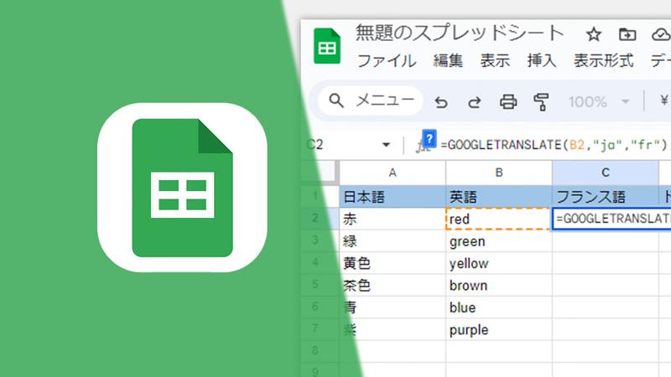Click cell C2 with the GOOGLETRANSLATE formula
671x377 pixels.
(612, 219)
